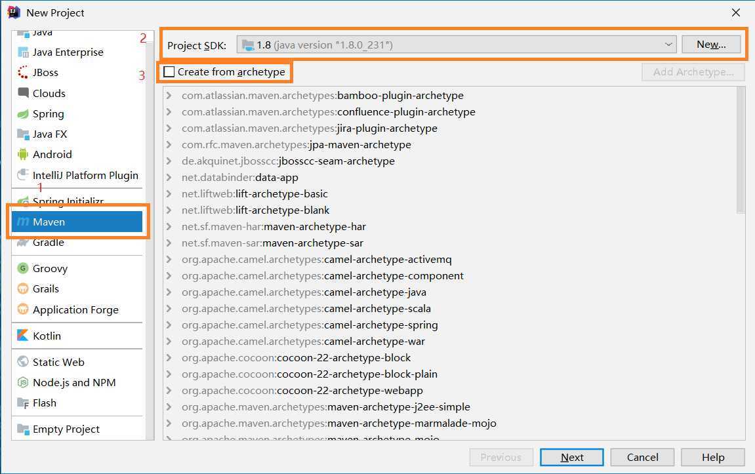Select Empty Project label
Viewport: 755px width, 474px height.
[x=66, y=429]
